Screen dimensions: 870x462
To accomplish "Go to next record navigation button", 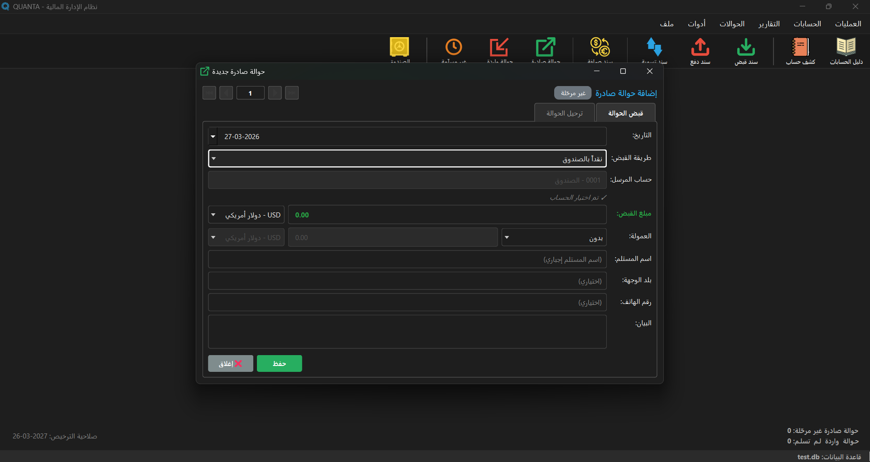I will 275,93.
